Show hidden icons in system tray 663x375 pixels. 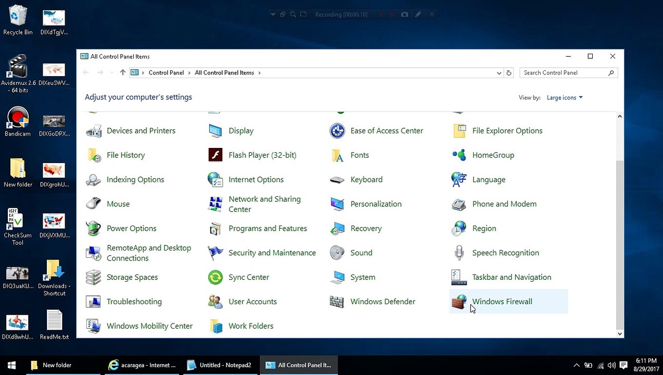click(x=577, y=366)
